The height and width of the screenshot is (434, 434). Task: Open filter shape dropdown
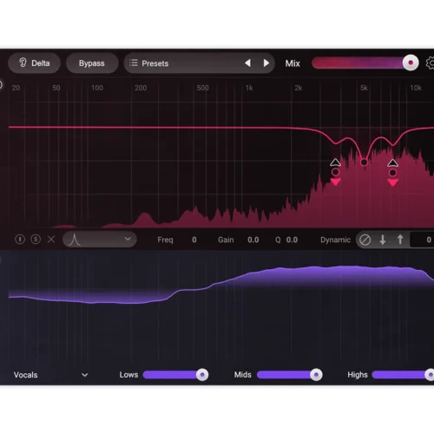100,240
